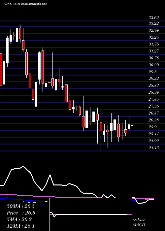Select the 30.29 price axis label
The height and width of the screenshot is (231, 165).
click(154, 65)
